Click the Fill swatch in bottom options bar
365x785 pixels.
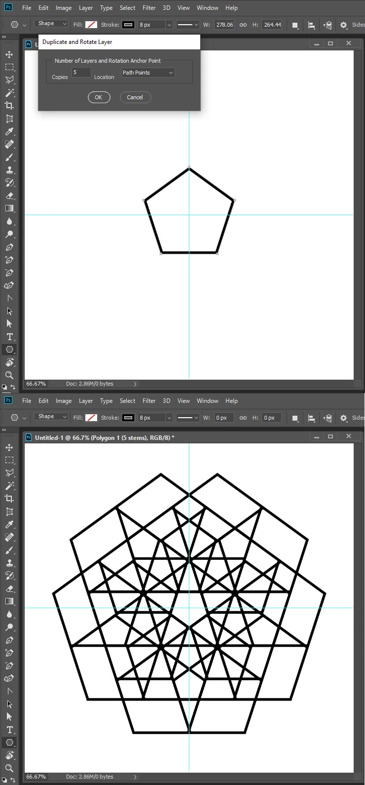pyautogui.click(x=91, y=418)
